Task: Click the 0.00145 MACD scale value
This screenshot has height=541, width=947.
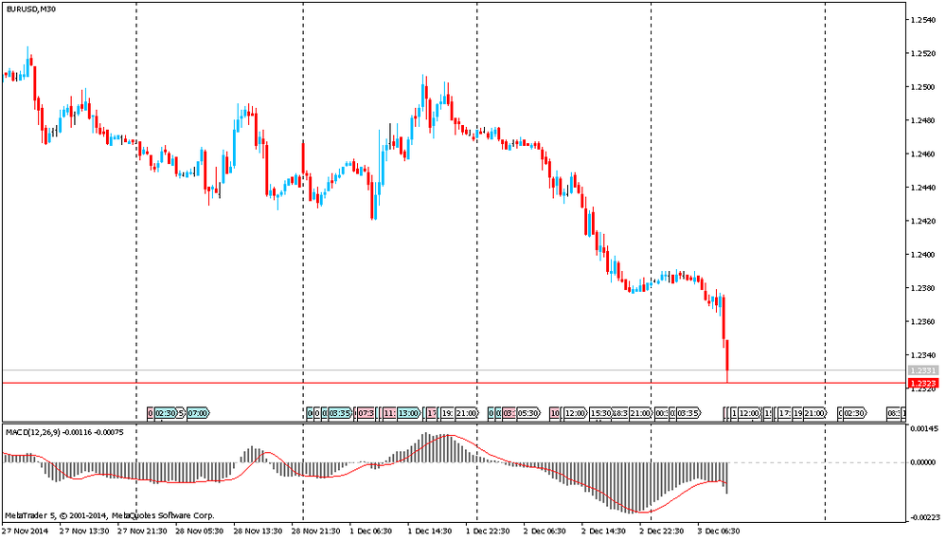Action: [x=924, y=429]
